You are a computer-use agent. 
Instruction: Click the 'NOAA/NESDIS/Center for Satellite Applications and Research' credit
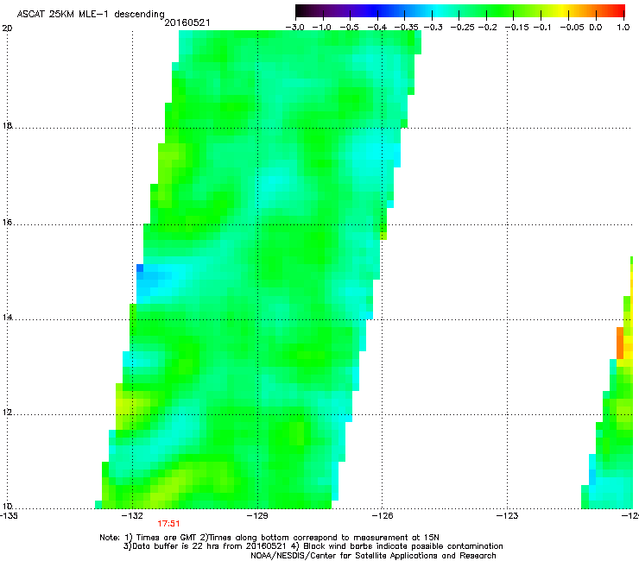(373, 556)
